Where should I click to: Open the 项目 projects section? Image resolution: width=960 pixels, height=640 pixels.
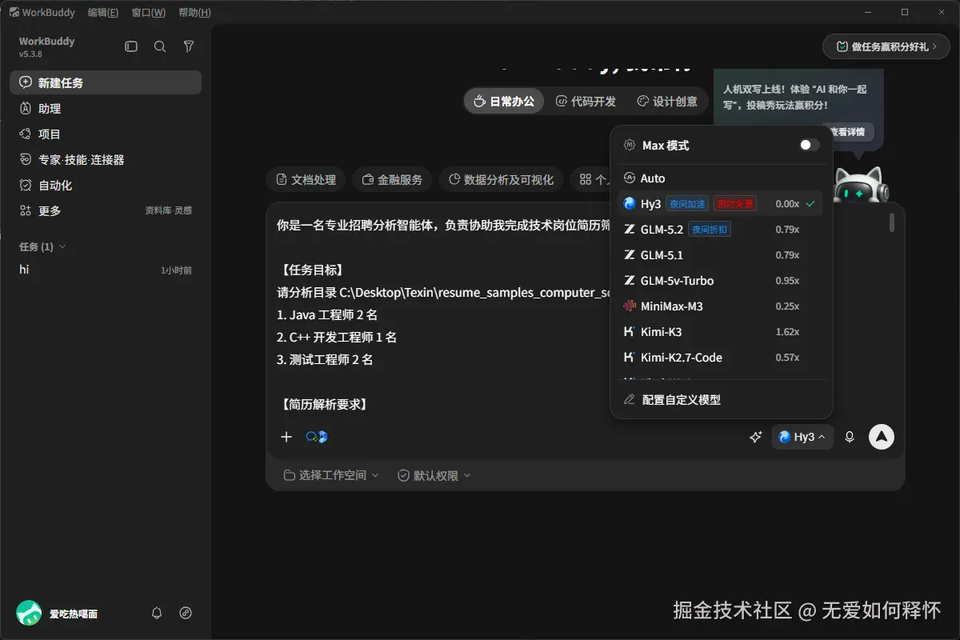(x=106, y=134)
